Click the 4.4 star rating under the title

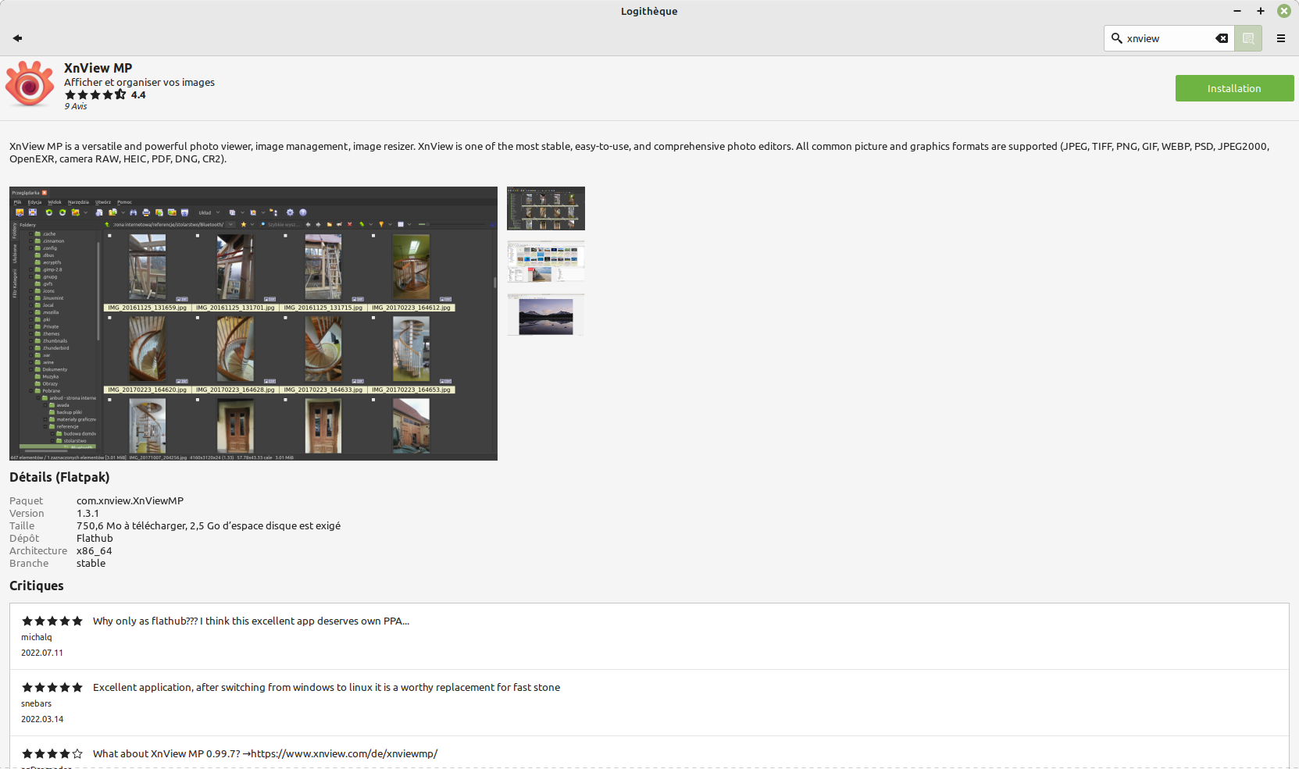click(105, 94)
